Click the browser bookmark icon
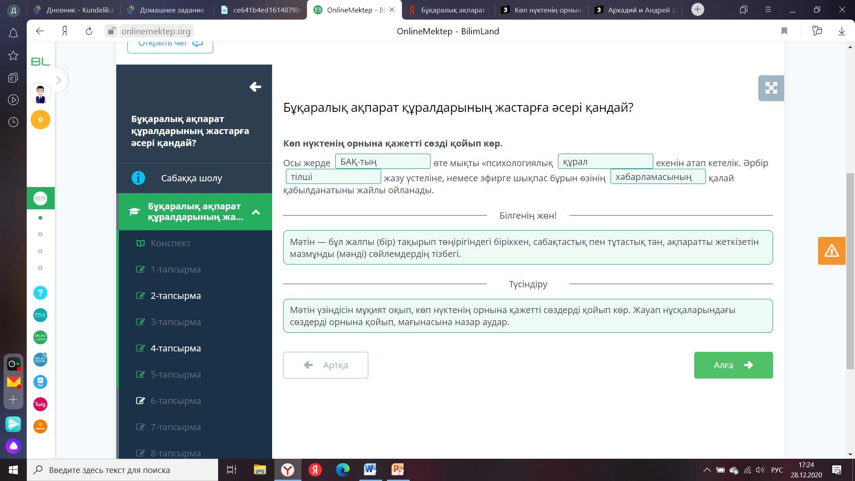This screenshot has width=855, height=481. coord(784,31)
